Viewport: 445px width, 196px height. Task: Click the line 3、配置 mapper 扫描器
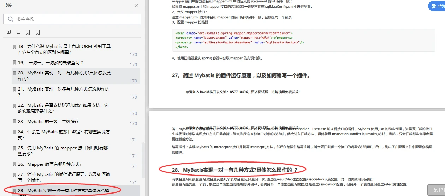[x=191, y=22]
